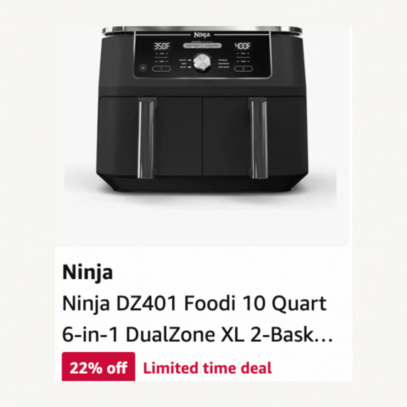Select the zone 2 basket button
This screenshot has height=407, width=407.
click(x=243, y=69)
